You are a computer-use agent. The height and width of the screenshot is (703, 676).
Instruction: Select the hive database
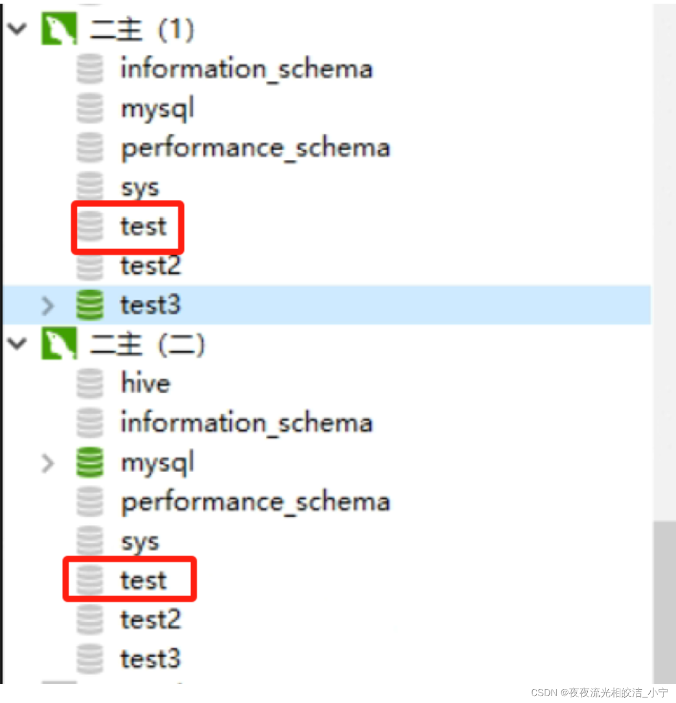coord(145,383)
